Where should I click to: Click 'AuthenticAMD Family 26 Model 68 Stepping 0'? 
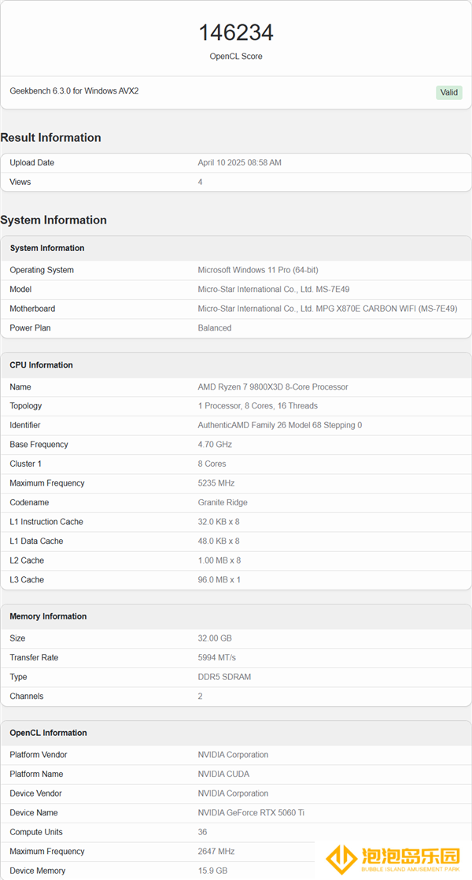(x=280, y=425)
